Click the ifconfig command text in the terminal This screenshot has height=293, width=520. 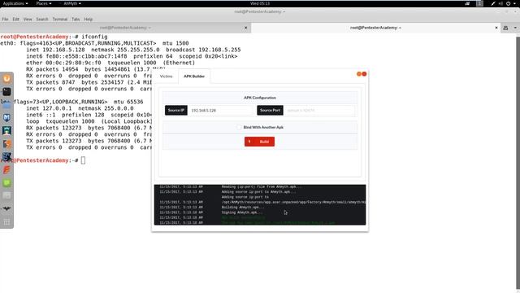click(94, 37)
